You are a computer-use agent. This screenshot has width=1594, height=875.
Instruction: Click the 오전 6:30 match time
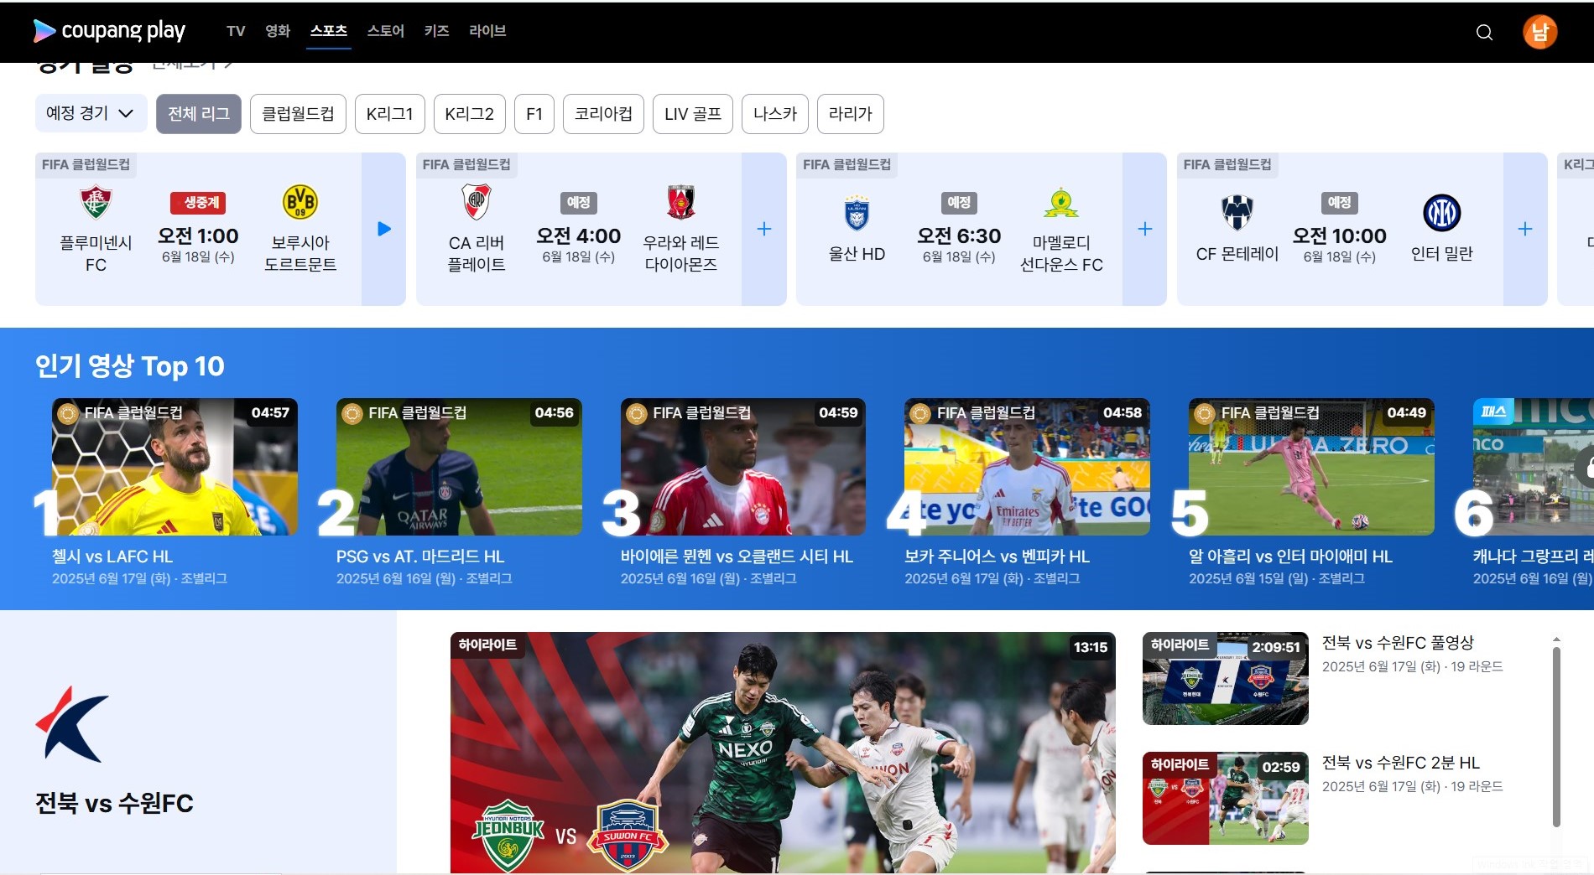[959, 236]
